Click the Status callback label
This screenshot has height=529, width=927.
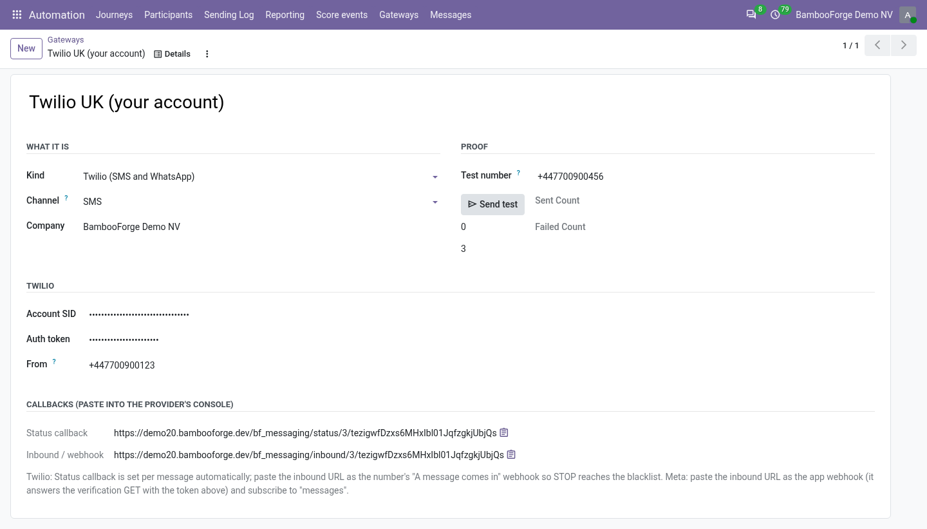click(57, 433)
